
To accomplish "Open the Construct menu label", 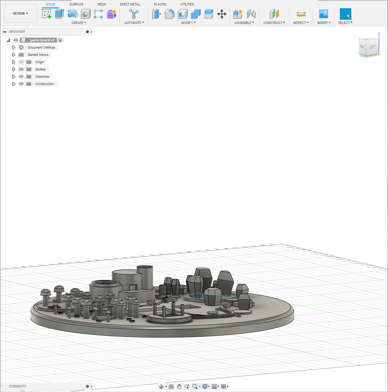I will click(274, 23).
